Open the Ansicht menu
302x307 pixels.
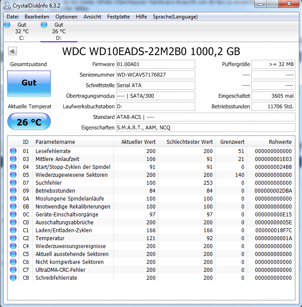(x=92, y=17)
